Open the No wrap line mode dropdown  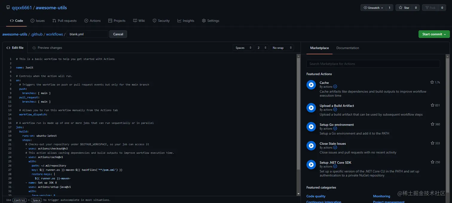[282, 48]
